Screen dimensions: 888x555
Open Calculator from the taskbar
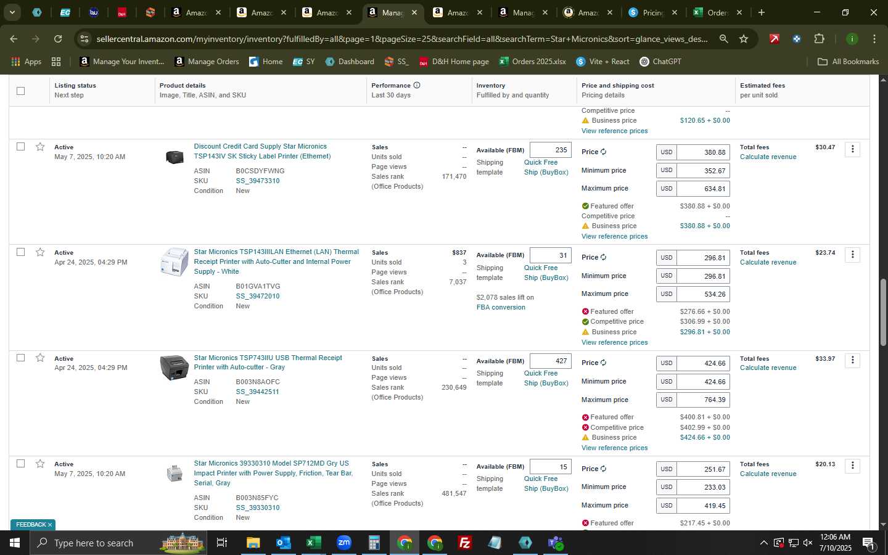374,543
